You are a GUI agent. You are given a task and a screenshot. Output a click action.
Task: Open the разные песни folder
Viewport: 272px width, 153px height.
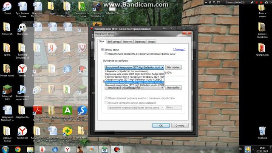[7, 134]
